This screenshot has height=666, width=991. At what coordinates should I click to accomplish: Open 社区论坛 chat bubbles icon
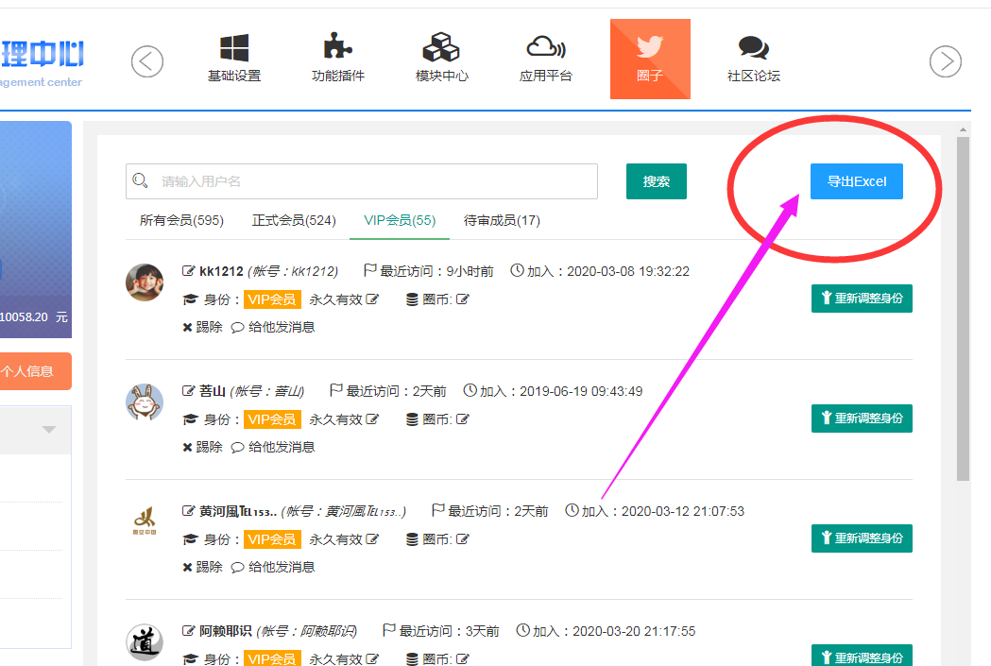click(x=753, y=47)
